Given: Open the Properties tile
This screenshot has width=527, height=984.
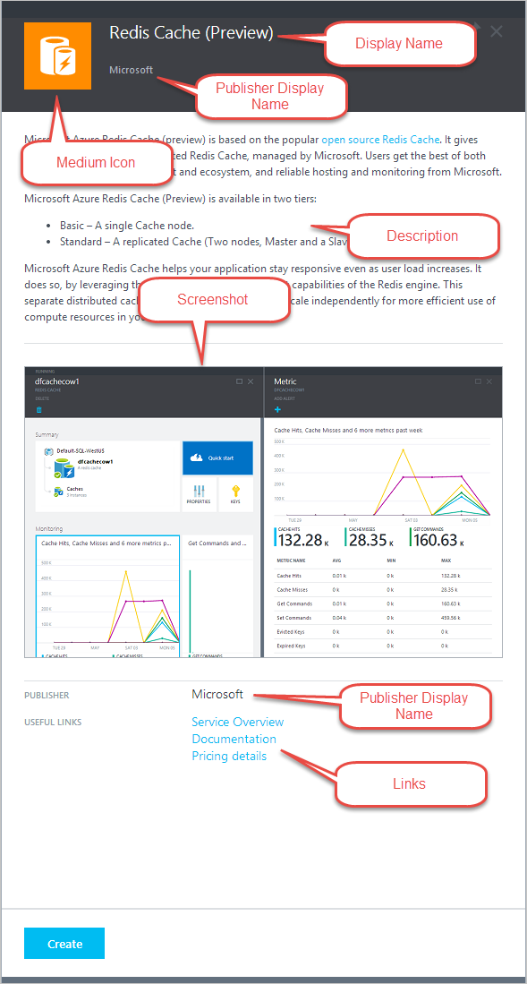Looking at the screenshot, I should pos(199,494).
